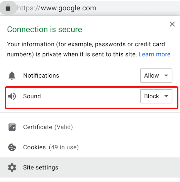Image resolution: width=180 pixels, height=182 pixels.
Task: Open Site settings
Action: tap(90, 167)
